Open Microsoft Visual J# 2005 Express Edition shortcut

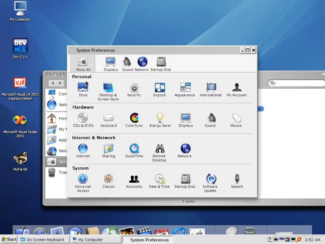click(20, 89)
